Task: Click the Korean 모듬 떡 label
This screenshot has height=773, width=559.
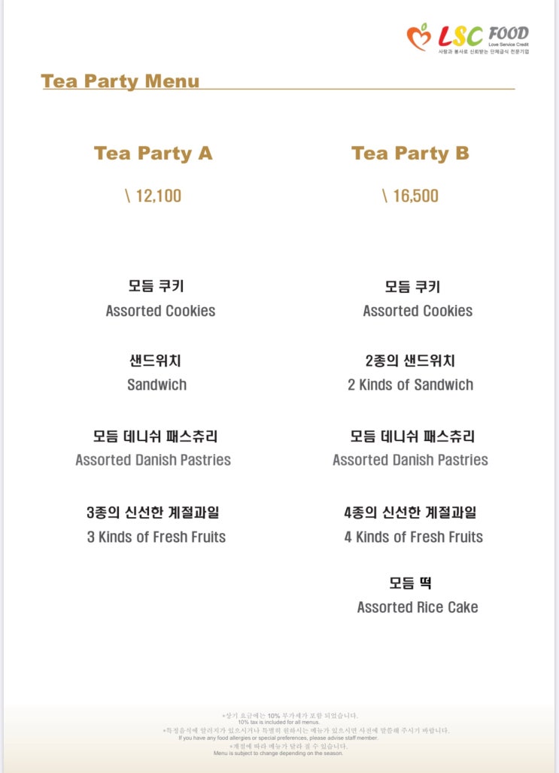Action: (410, 583)
